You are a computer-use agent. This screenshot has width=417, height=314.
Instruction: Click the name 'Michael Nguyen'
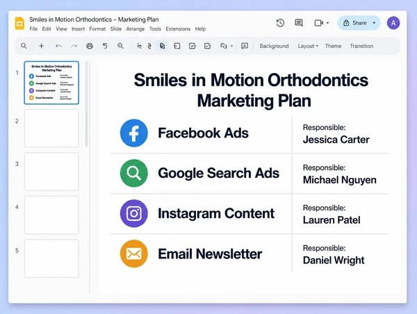340,180
